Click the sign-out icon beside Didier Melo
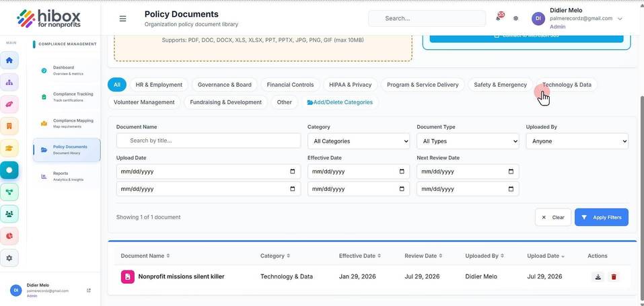 click(x=89, y=291)
